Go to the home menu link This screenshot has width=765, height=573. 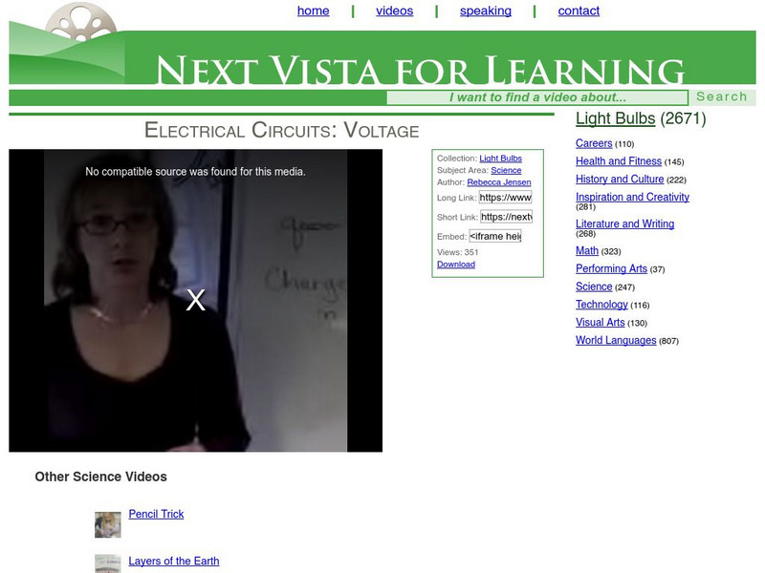click(x=314, y=11)
